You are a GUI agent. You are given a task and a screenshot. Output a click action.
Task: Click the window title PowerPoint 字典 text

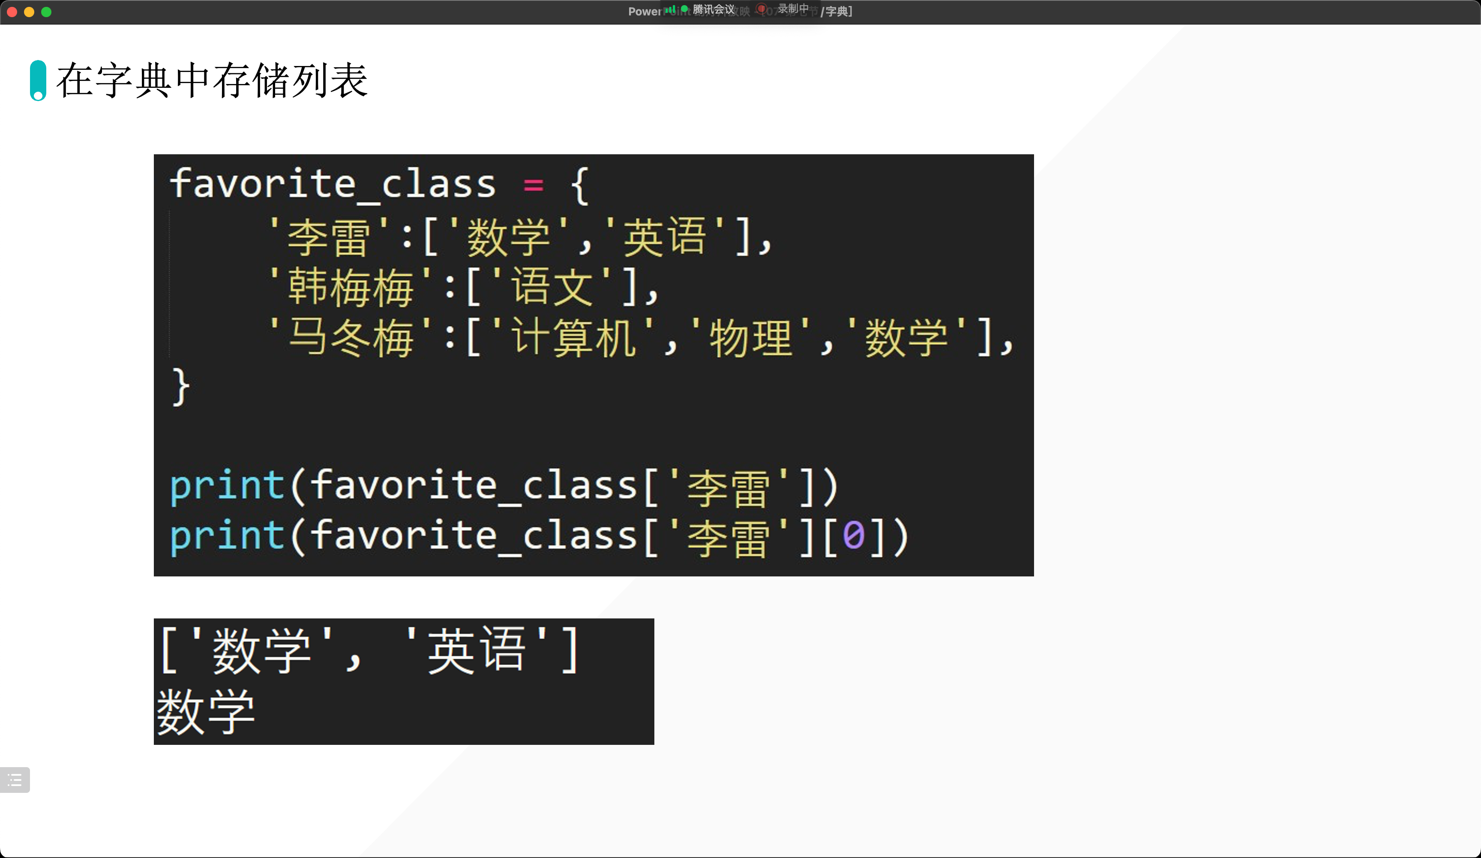point(740,11)
